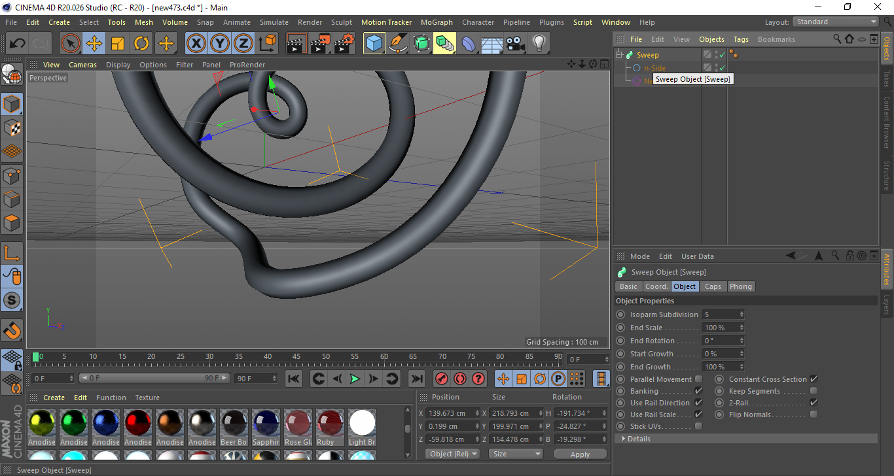
Task: Activate the Move tool
Action: pyautogui.click(x=94, y=44)
